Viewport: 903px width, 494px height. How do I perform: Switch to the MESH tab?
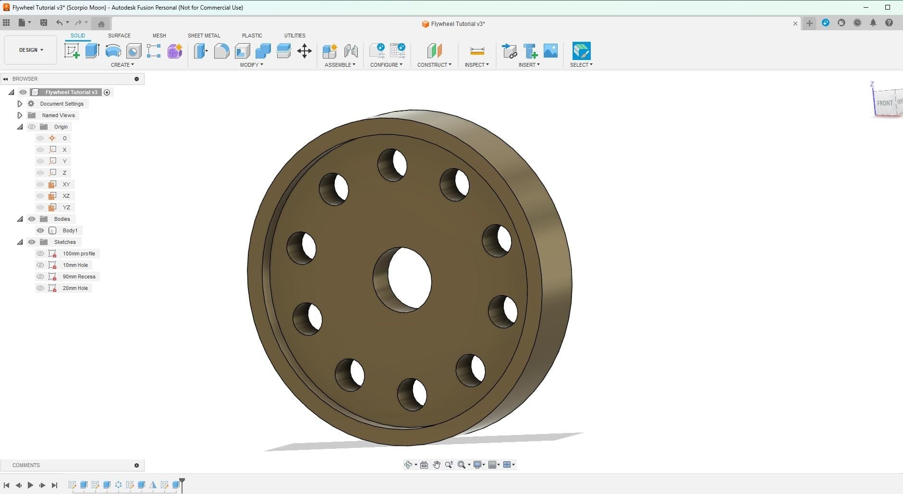click(159, 36)
